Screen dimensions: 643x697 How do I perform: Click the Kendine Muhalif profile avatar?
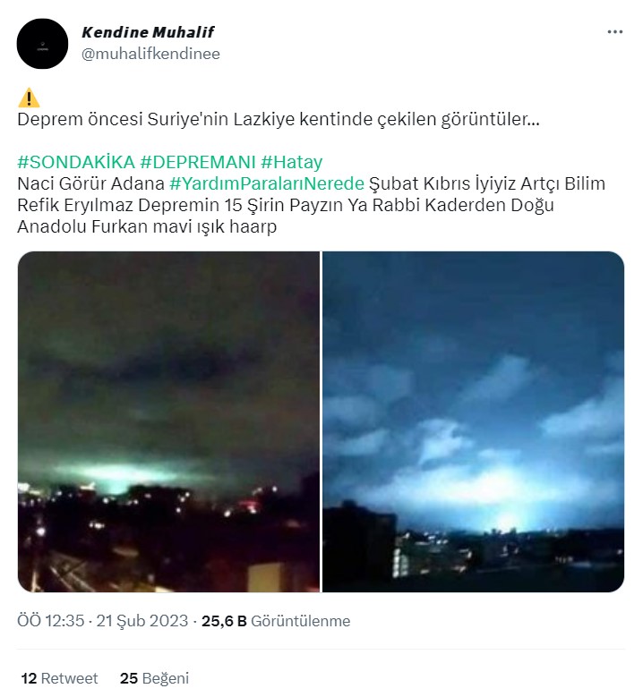pos(42,44)
